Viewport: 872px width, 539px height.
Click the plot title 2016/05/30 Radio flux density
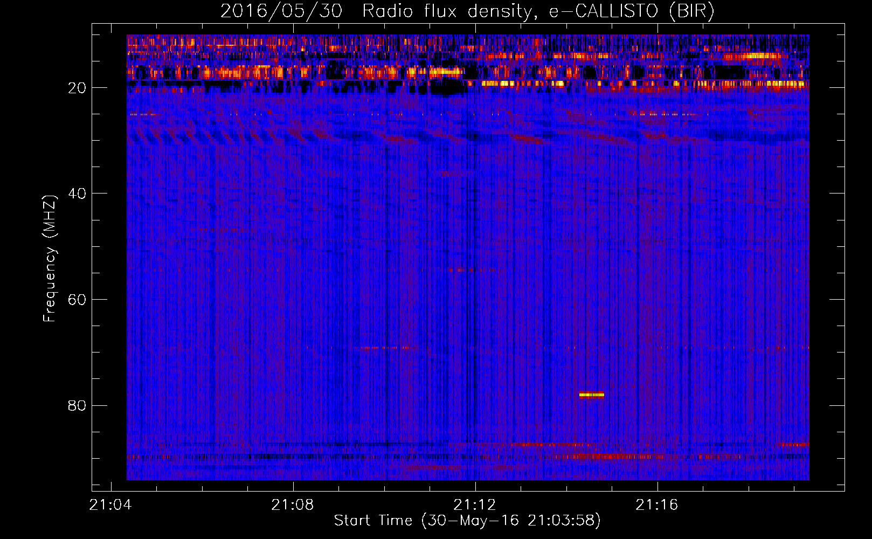[x=467, y=11]
